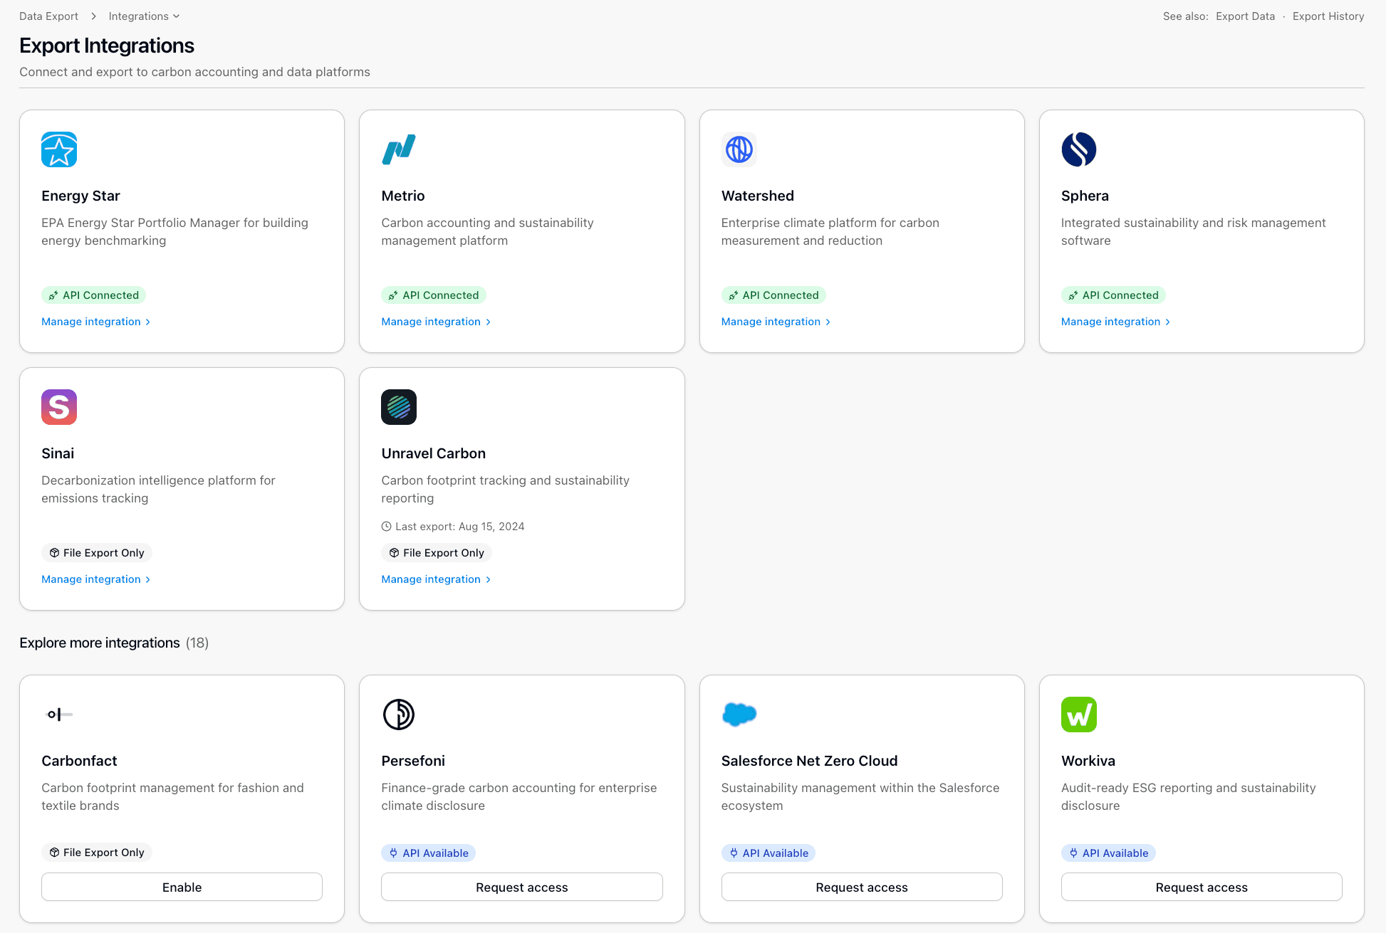Request access to Salesforce Net Zero Cloud
1386x933 pixels.
point(862,887)
